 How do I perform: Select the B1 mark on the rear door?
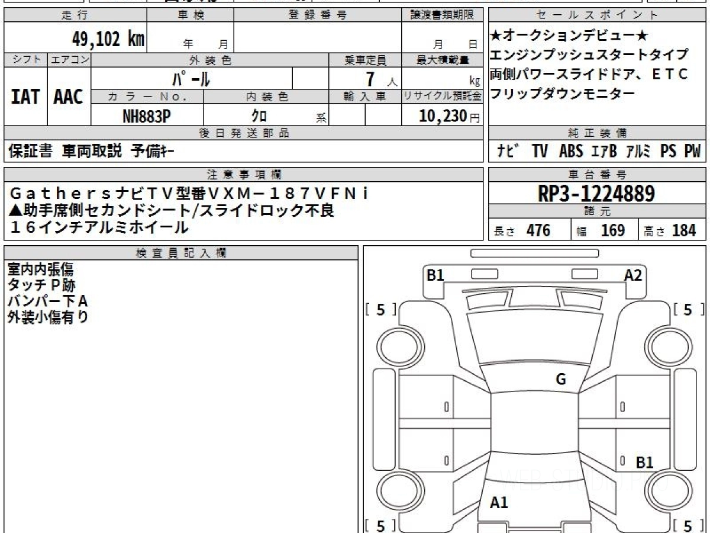[x=645, y=463]
